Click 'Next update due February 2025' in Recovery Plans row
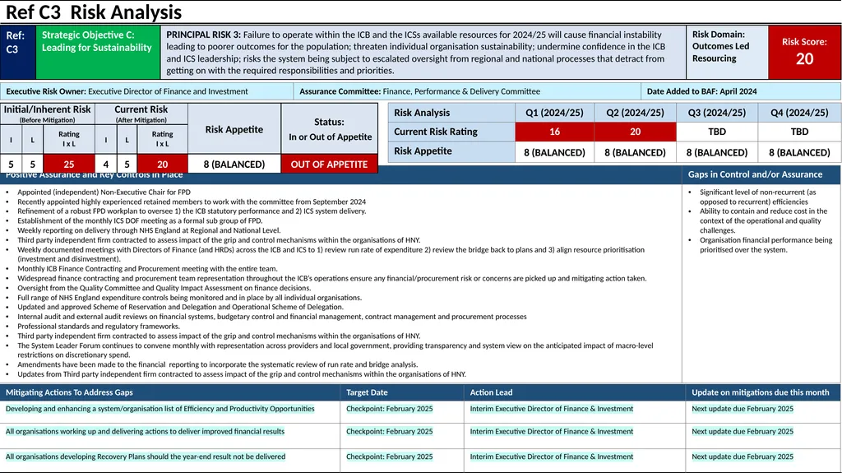The image size is (842, 473). click(x=743, y=457)
